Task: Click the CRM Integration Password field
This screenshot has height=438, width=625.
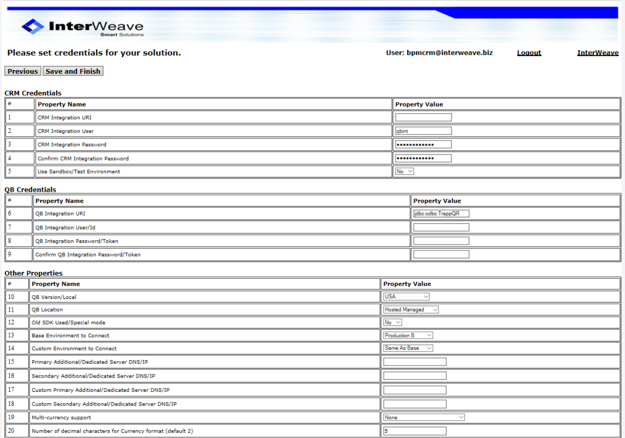Action: pos(423,145)
